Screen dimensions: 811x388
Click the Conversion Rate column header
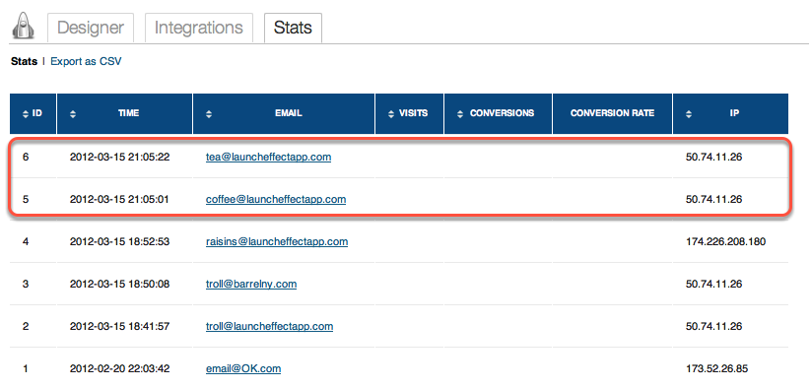point(612,113)
